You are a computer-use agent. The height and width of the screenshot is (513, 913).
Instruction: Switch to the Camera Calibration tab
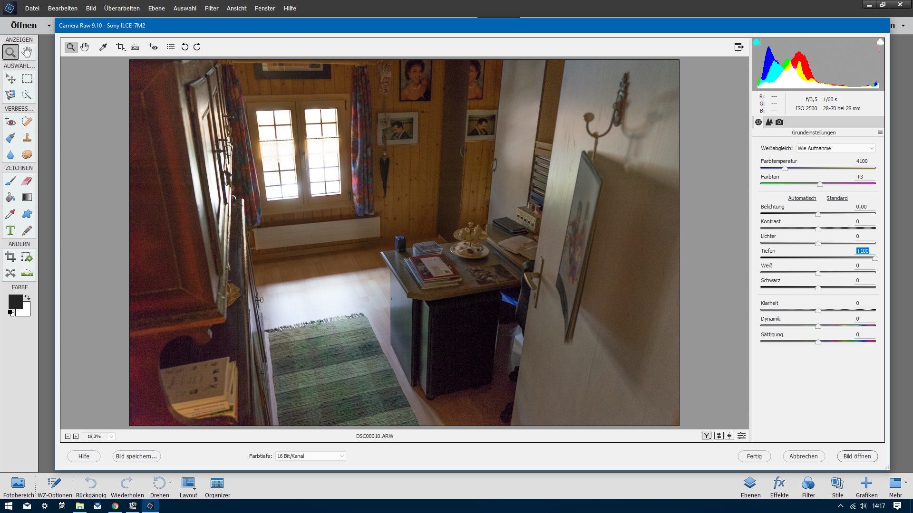[779, 122]
